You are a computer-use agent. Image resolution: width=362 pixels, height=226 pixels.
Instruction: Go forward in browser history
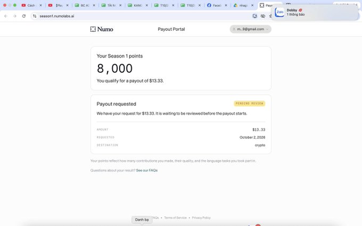[x=15, y=16]
